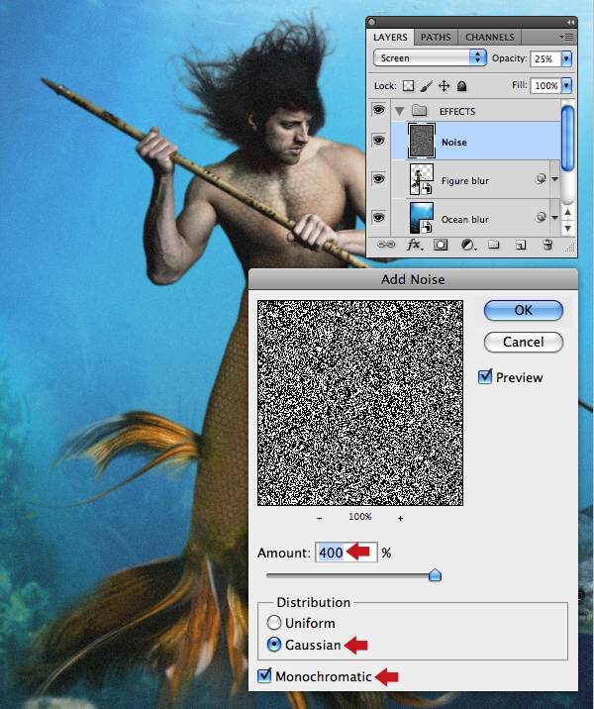Click the layers panel scrollbar thumb
Screen dimensions: 594x709
coord(567,138)
